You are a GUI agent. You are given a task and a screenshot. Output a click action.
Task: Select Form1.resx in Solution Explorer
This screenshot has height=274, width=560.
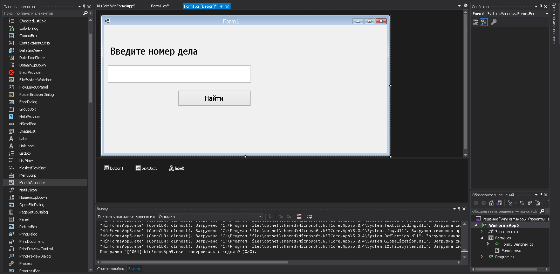tap(511, 251)
